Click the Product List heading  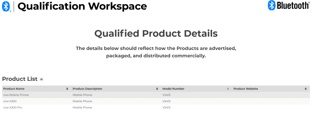pyautogui.click(x=20, y=79)
